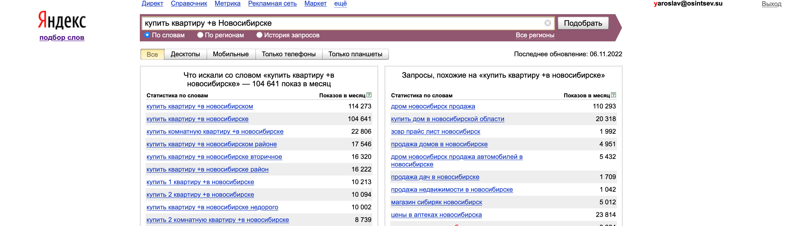Viewport: 791px width, 226px height.
Task: Clear the search query with the X icon
Action: pos(547,23)
